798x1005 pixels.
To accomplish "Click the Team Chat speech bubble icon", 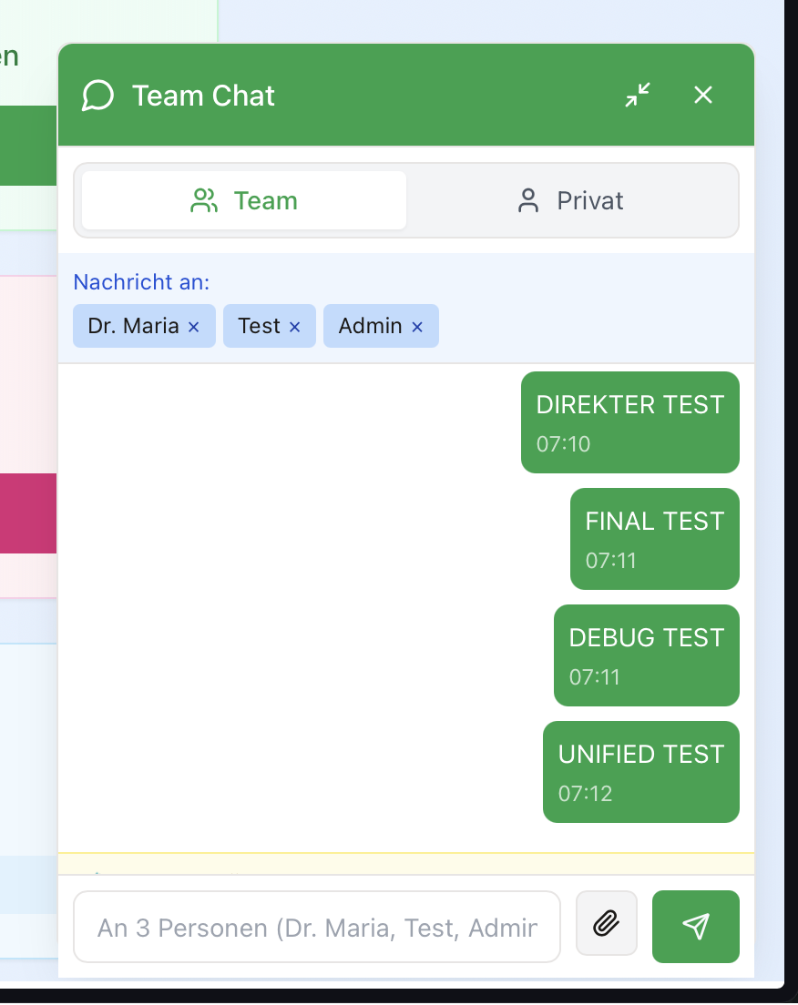I will 97,96.
